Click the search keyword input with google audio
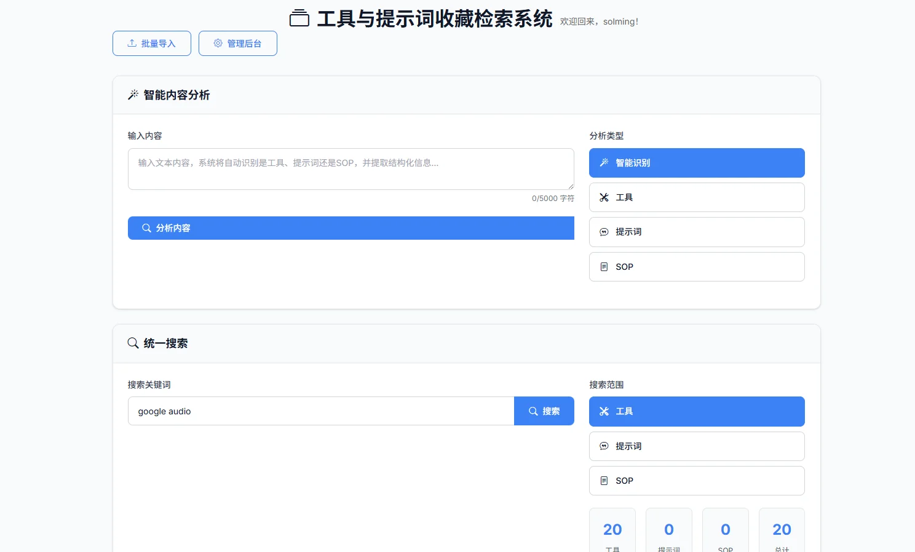The width and height of the screenshot is (915, 552). pyautogui.click(x=320, y=411)
